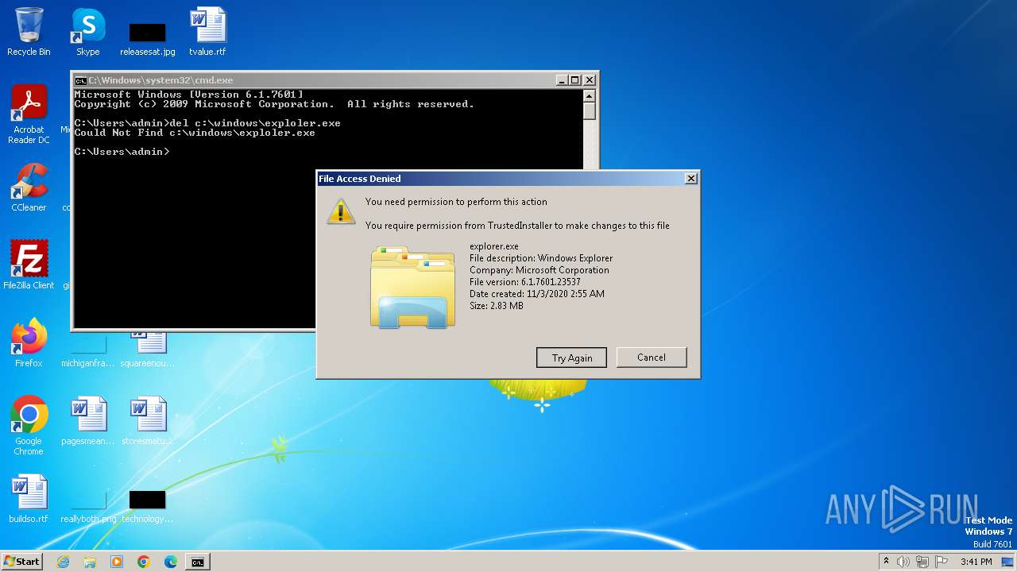Screen dimensions: 1017x572
Task: Show hidden tray icons arrow
Action: tap(887, 562)
